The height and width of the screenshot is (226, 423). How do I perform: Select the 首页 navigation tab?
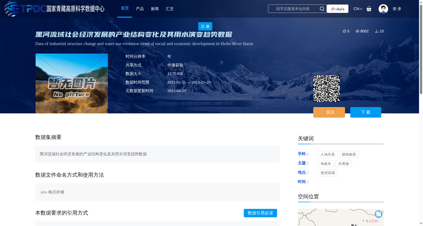(125, 8)
